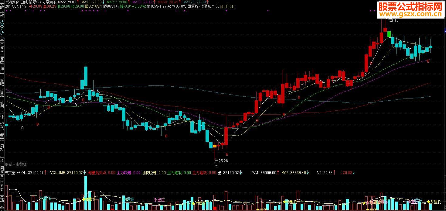Click the orange candlestick at the chart low
Screen dimensions: 446x211
click(215, 146)
